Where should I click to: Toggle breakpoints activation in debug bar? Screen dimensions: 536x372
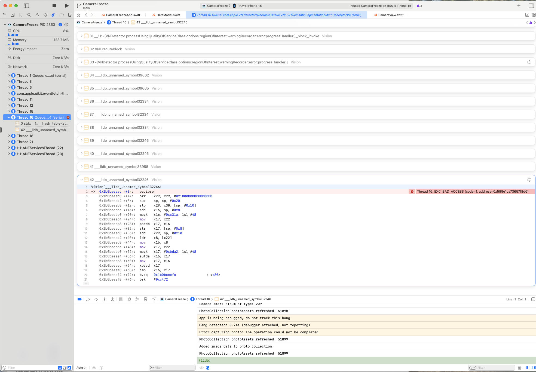pos(79,299)
